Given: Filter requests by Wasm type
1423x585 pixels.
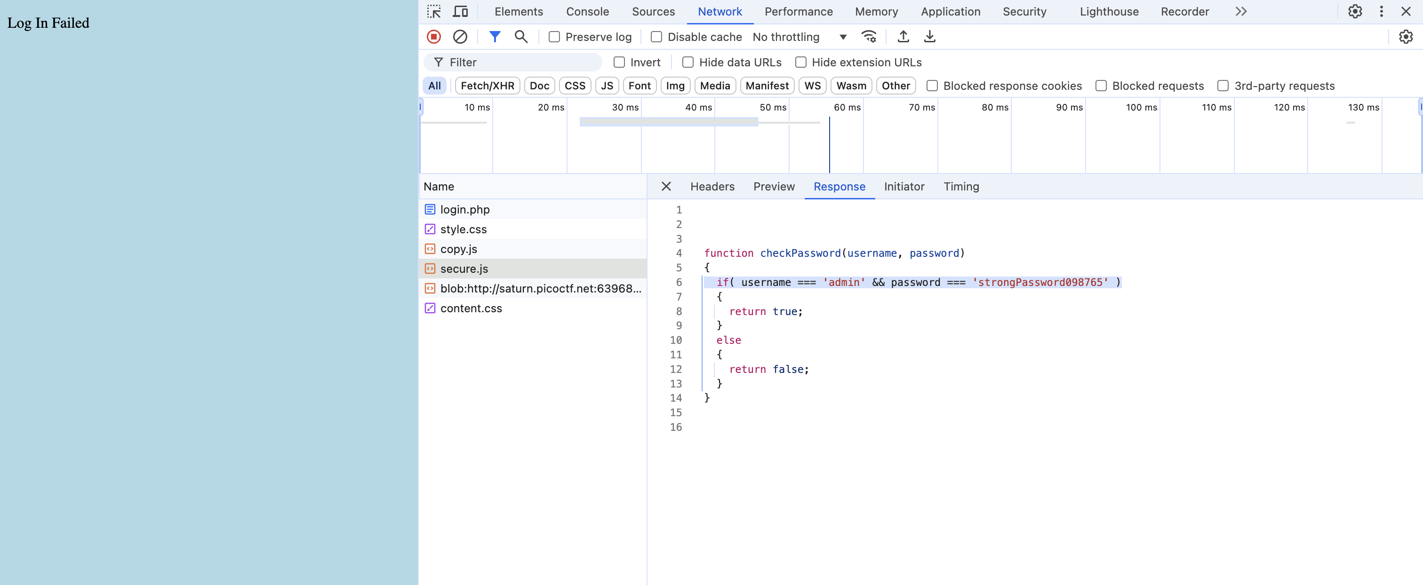Looking at the screenshot, I should tap(851, 86).
